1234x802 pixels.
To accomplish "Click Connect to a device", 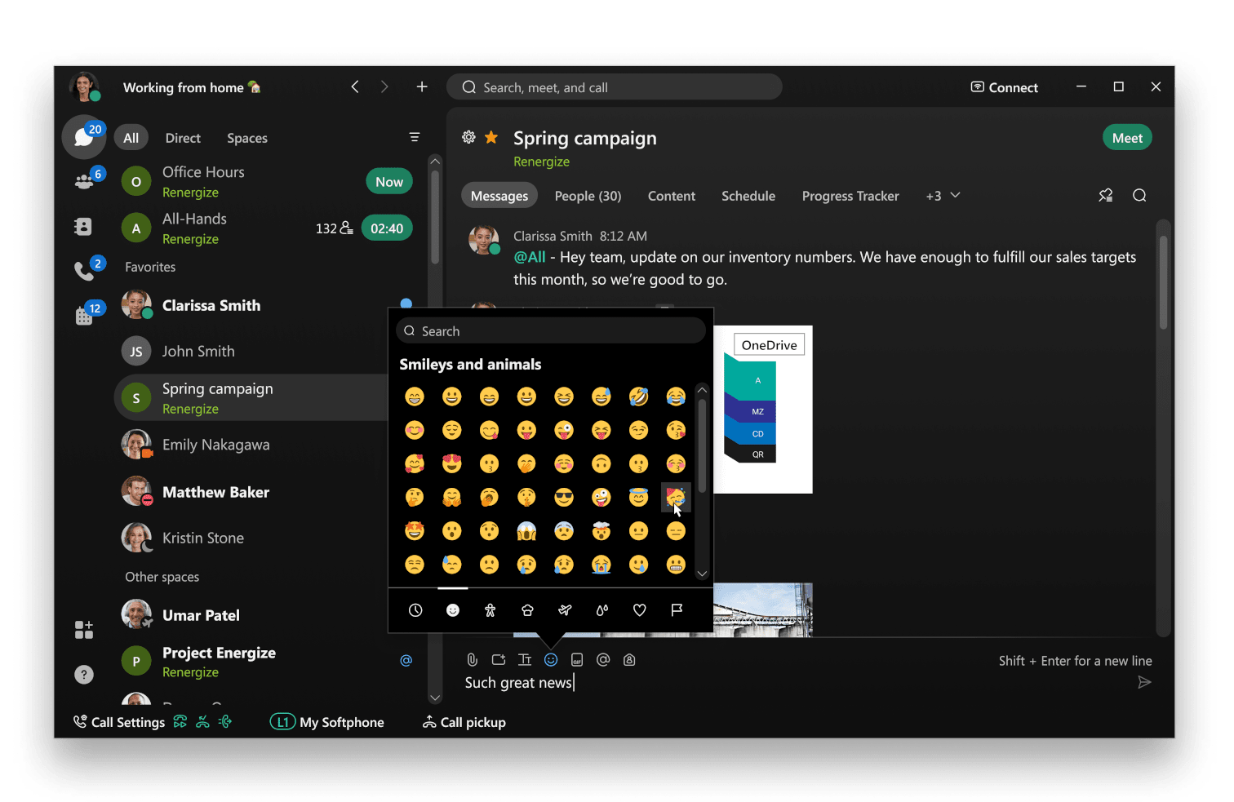I will point(1005,87).
